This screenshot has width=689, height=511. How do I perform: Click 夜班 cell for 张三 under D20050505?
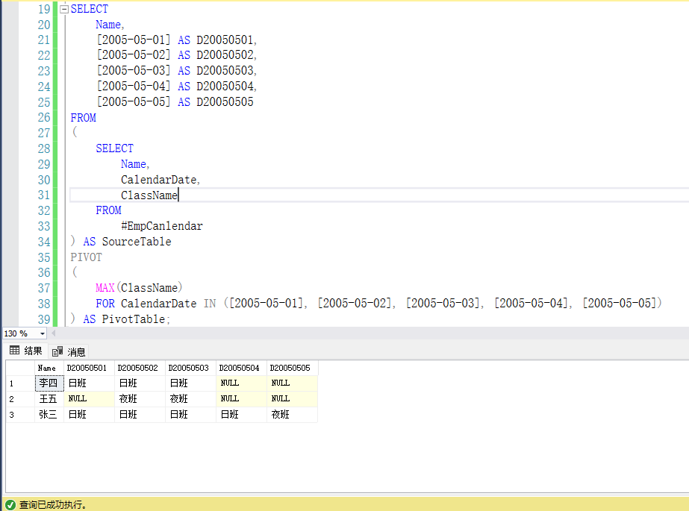click(x=292, y=415)
